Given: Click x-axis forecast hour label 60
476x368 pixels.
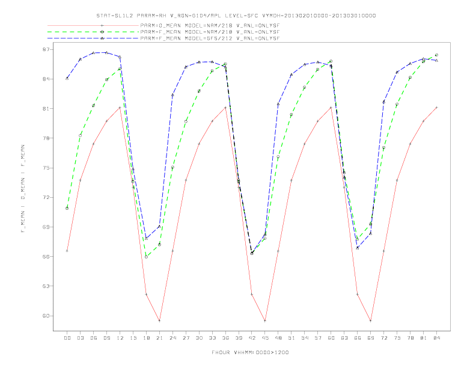Looking at the screenshot, I should tap(331, 338).
